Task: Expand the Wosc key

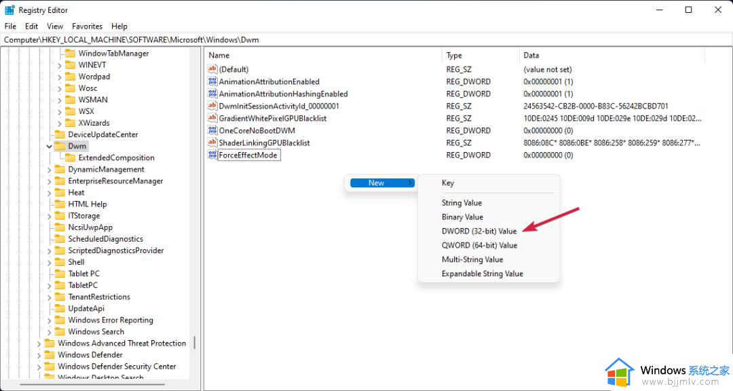Action: click(x=59, y=88)
